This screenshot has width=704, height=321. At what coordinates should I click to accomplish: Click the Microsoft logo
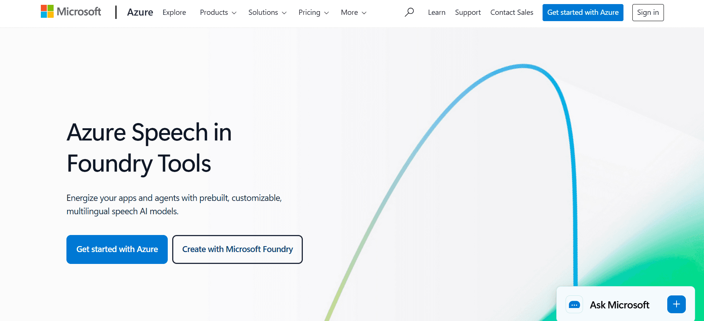click(71, 11)
